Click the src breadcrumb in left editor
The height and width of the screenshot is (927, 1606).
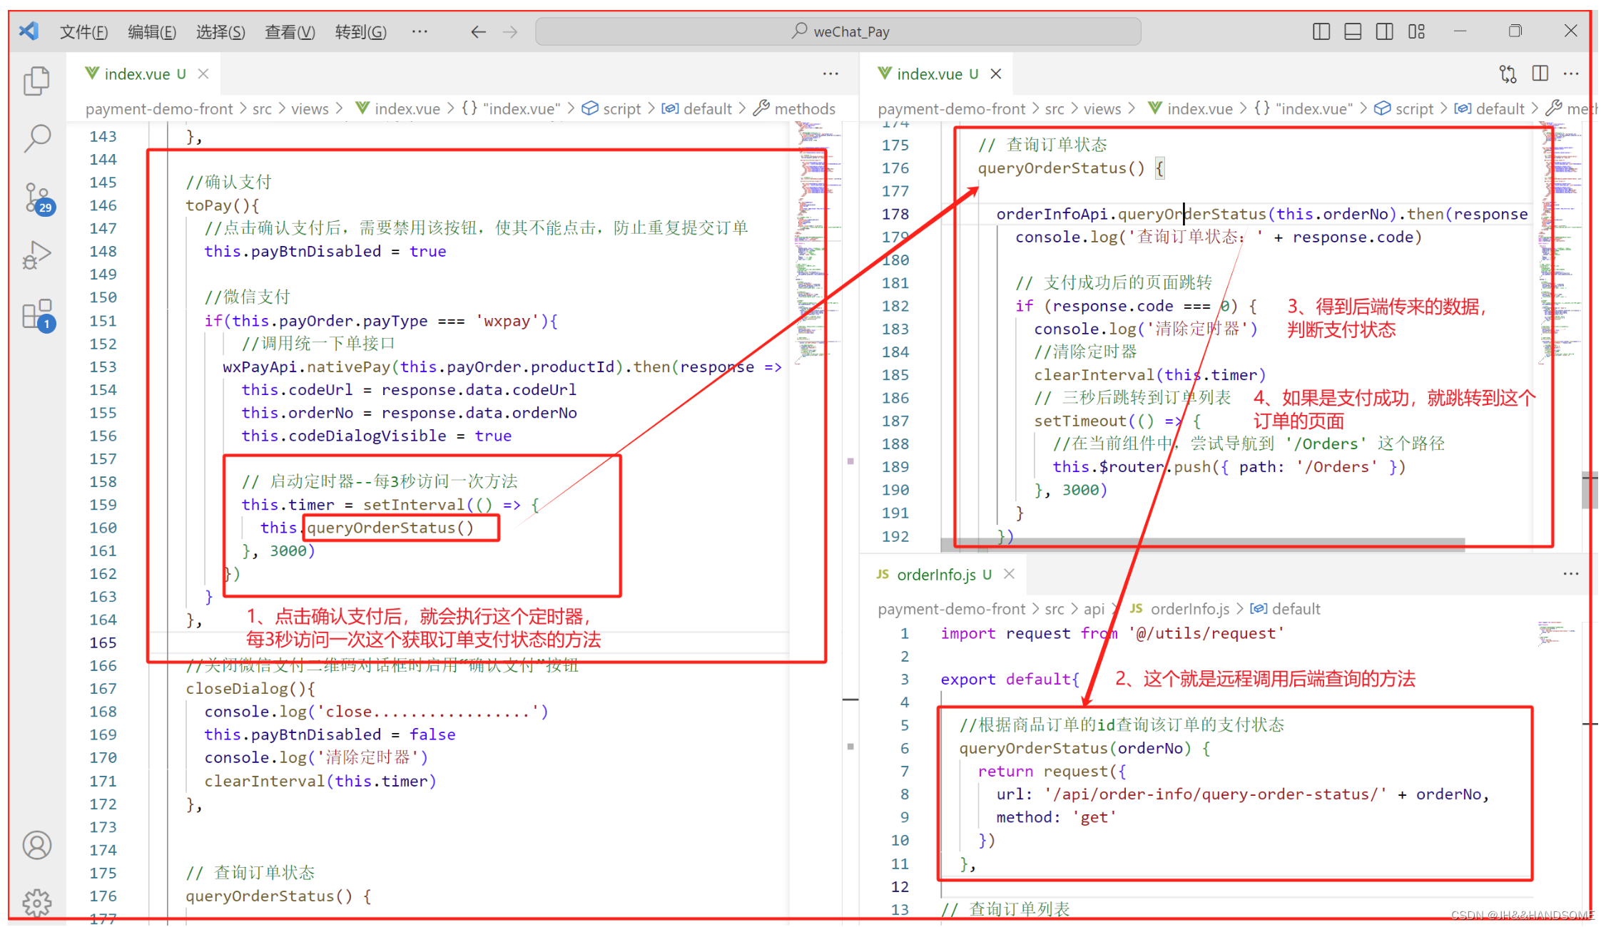pos(262,109)
